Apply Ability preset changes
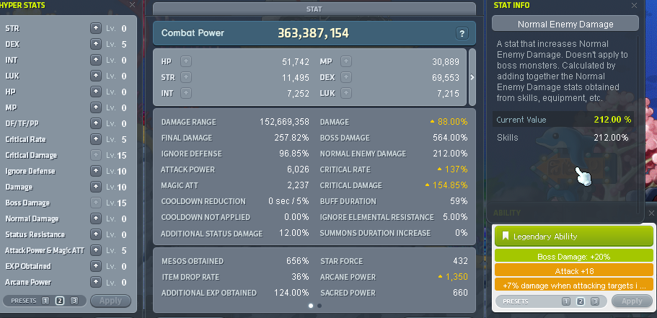Screen dimensions: 657x318 coord(632,301)
